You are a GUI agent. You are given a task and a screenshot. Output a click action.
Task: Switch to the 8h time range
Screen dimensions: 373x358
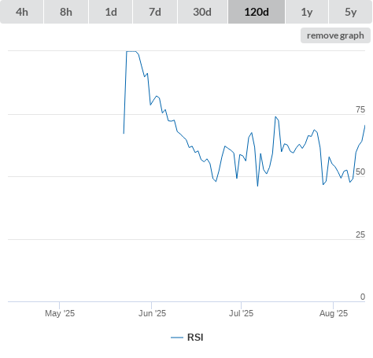[66, 12]
